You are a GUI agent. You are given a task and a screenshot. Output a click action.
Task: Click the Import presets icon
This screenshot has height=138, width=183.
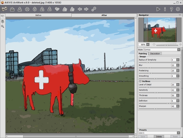[x=42, y=9]
